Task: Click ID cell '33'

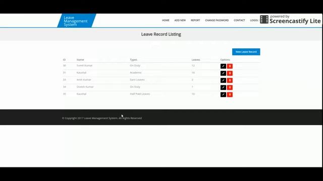Action: click(x=65, y=79)
